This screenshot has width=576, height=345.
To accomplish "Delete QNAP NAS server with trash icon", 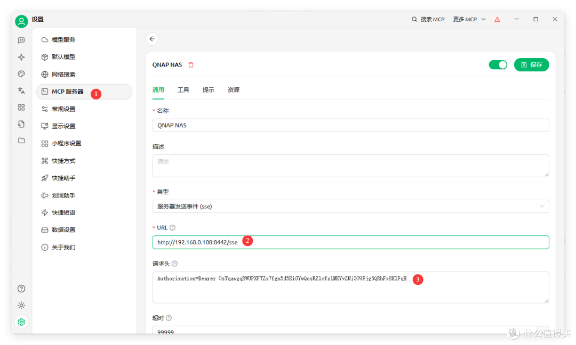I will tap(190, 65).
